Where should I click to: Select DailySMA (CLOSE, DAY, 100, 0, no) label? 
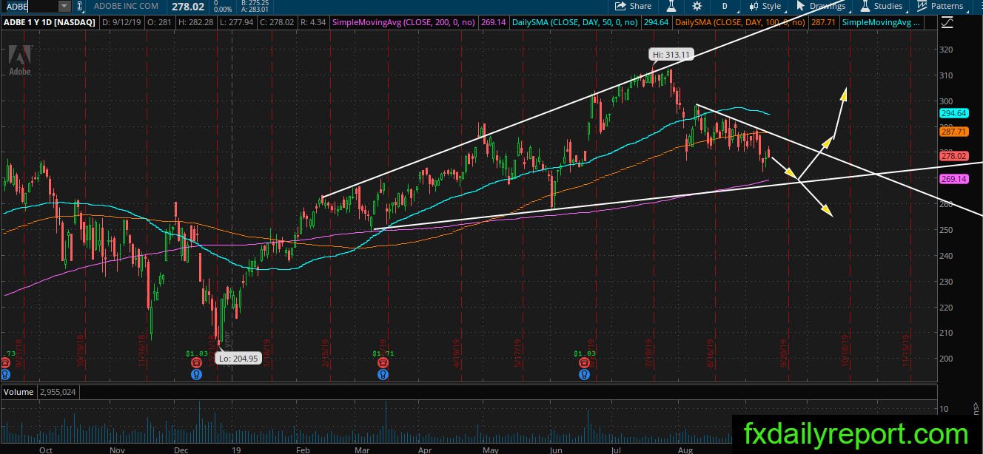(741, 23)
